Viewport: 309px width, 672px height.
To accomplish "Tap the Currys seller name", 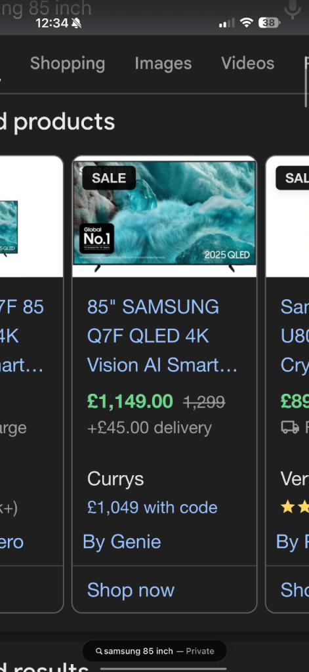I will coord(115,479).
